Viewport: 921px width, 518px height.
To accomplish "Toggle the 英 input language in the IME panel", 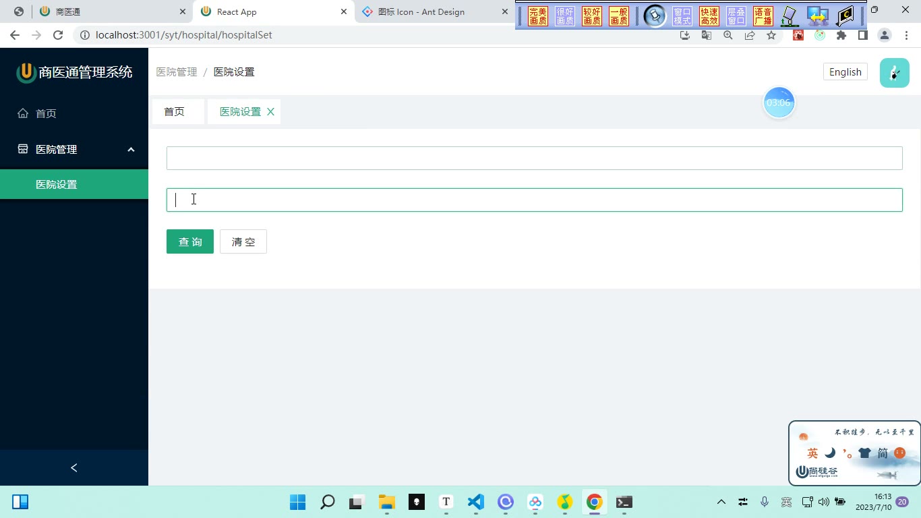I will point(812,453).
